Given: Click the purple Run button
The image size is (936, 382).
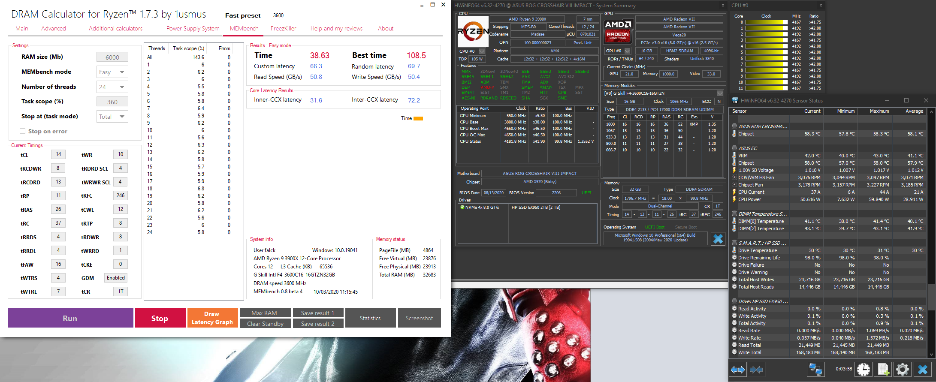Looking at the screenshot, I should (70, 318).
